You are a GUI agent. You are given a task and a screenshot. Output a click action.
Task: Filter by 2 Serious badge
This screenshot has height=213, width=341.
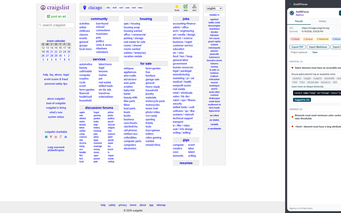click(x=308, y=39)
